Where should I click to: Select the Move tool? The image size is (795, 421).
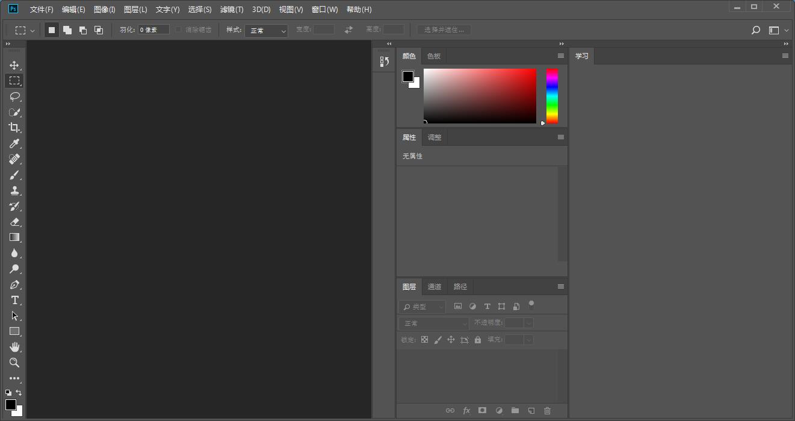click(x=14, y=65)
